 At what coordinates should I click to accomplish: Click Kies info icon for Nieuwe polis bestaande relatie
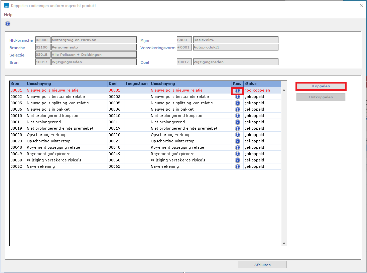click(x=237, y=97)
